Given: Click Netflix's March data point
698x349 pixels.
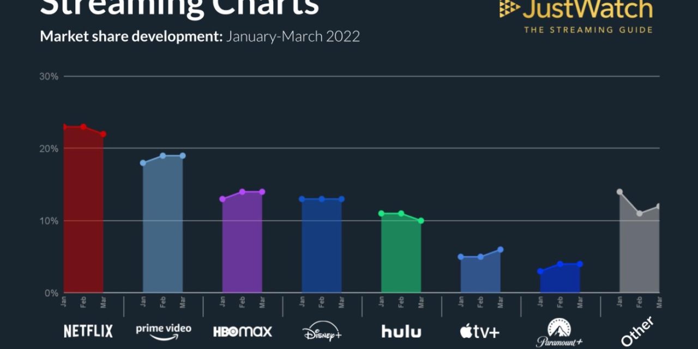Looking at the screenshot, I should [x=103, y=134].
